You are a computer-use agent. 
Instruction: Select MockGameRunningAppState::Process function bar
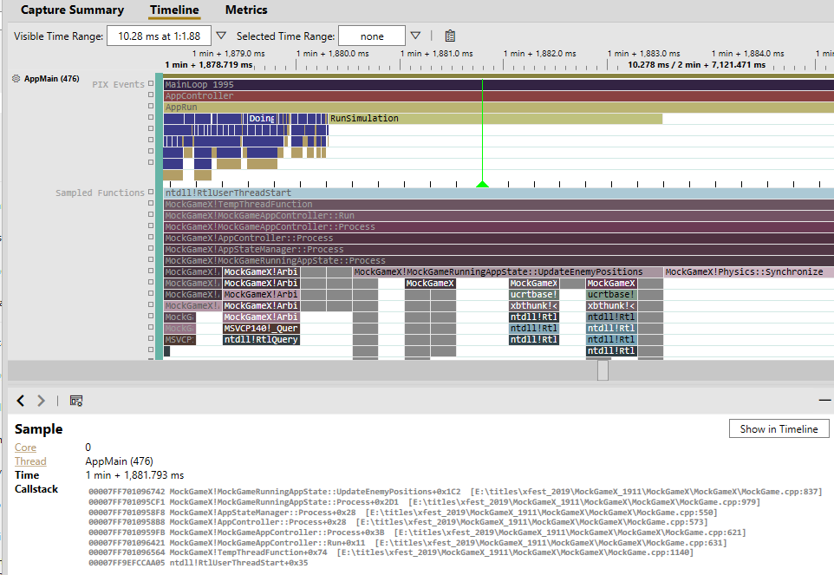point(498,261)
